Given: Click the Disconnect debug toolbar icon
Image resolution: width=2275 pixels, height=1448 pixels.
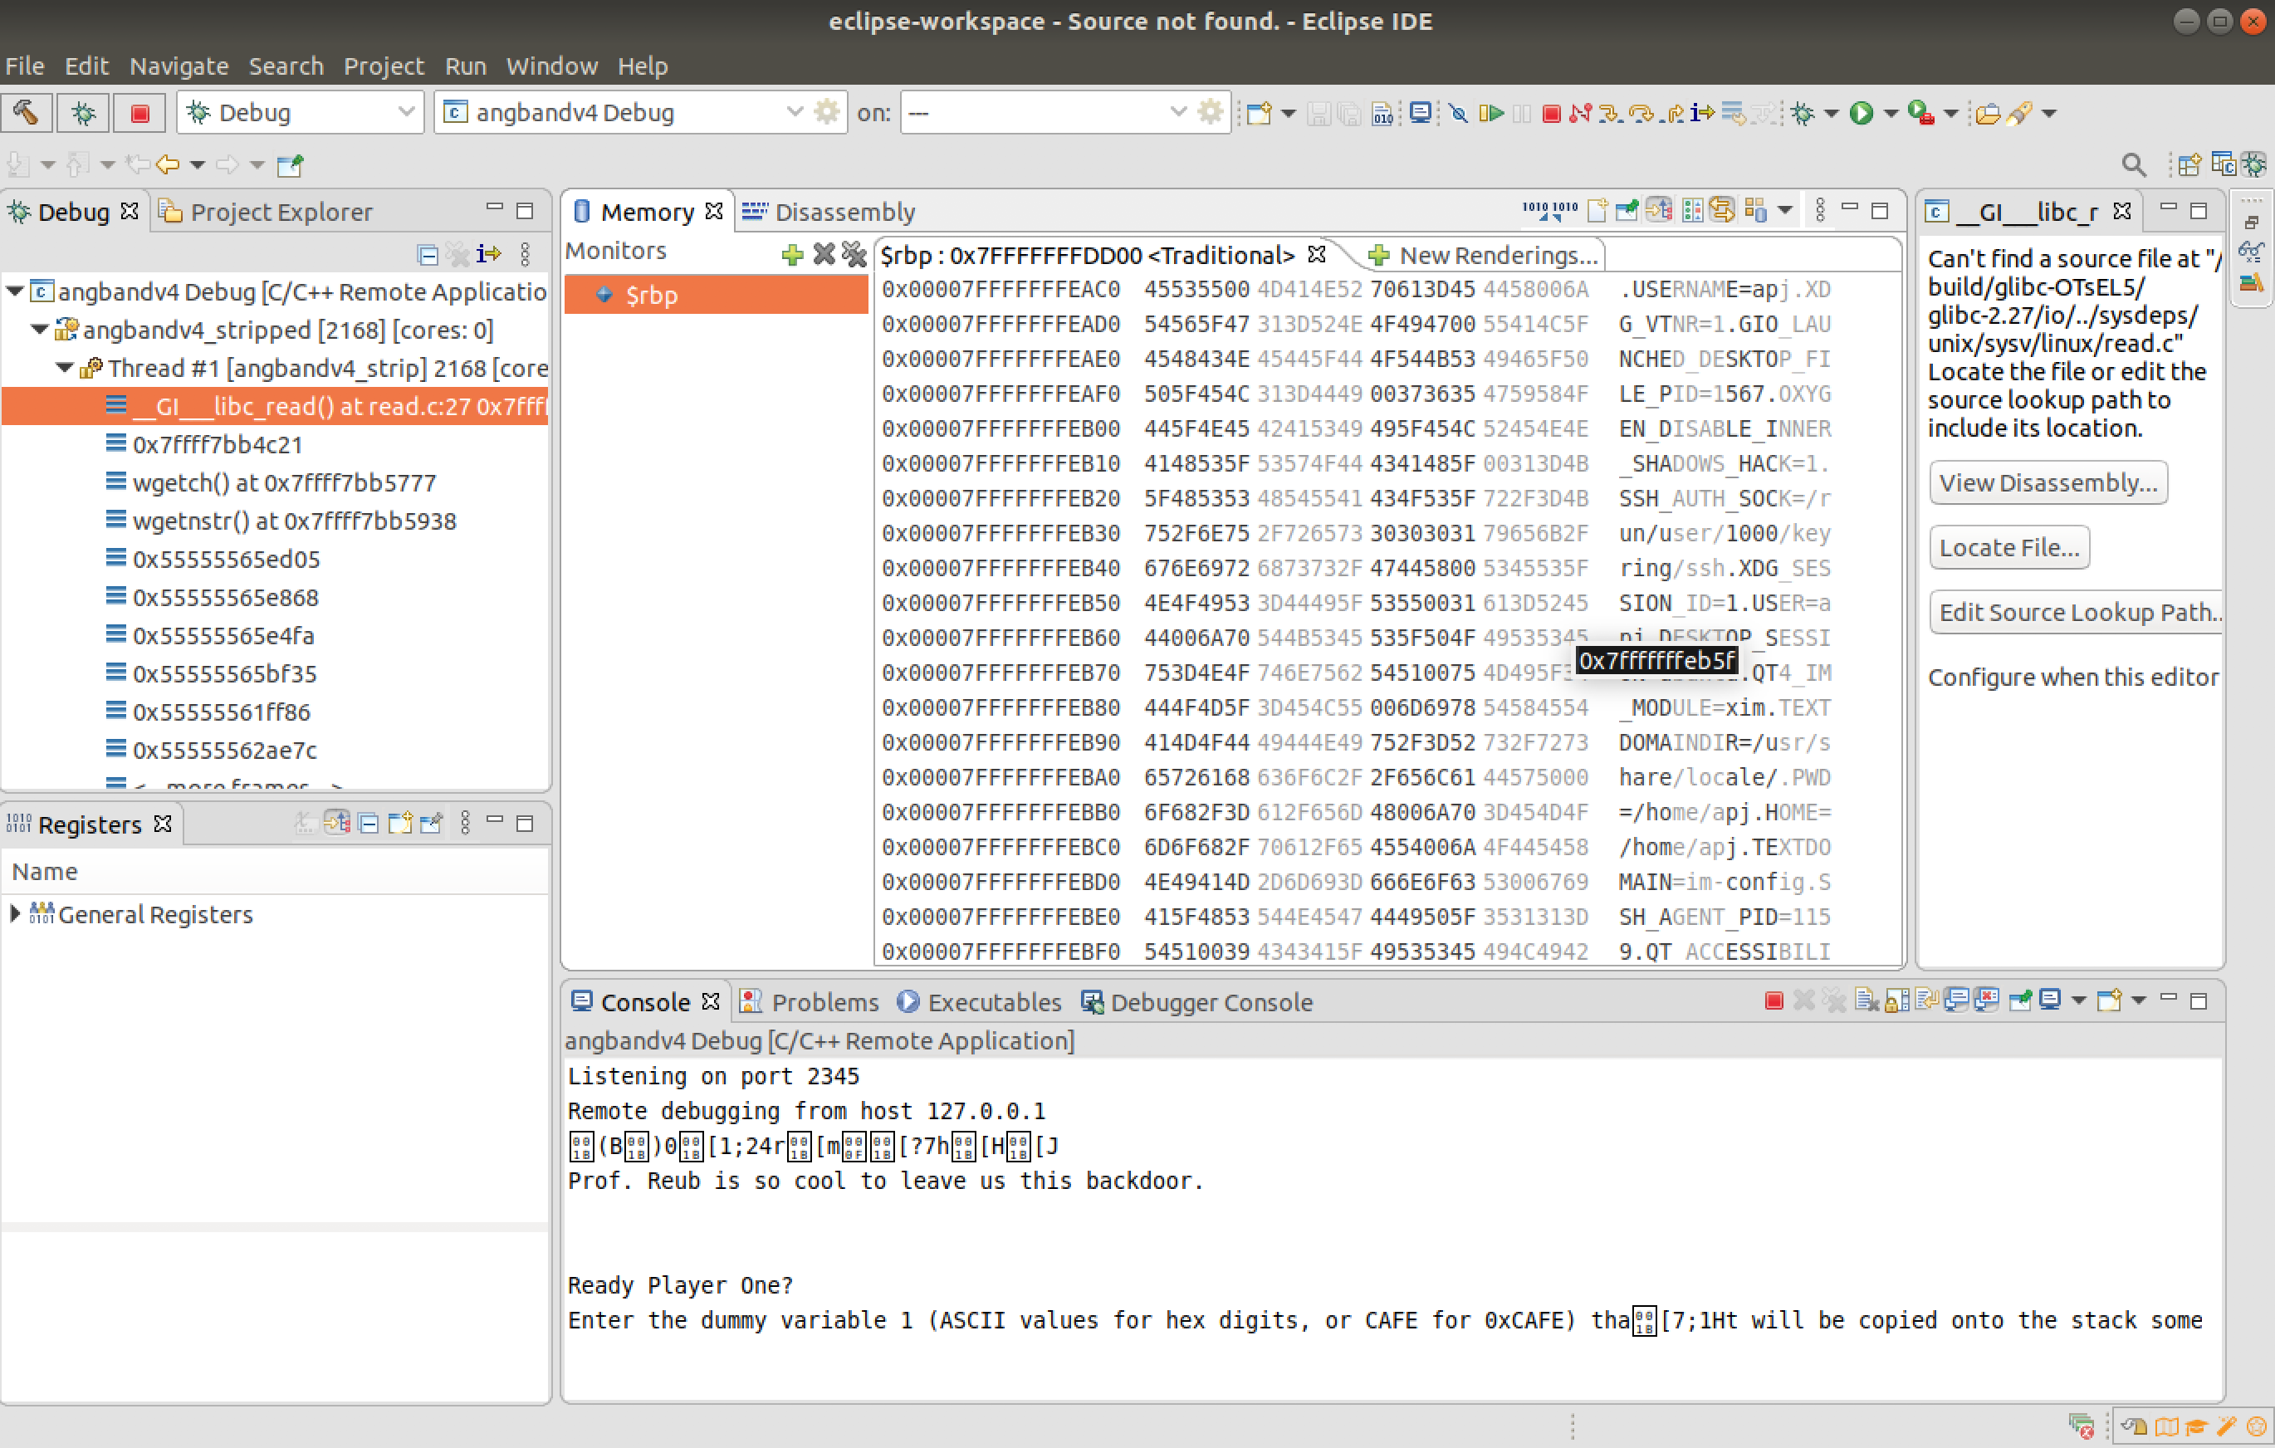Looking at the screenshot, I should click(1580, 114).
